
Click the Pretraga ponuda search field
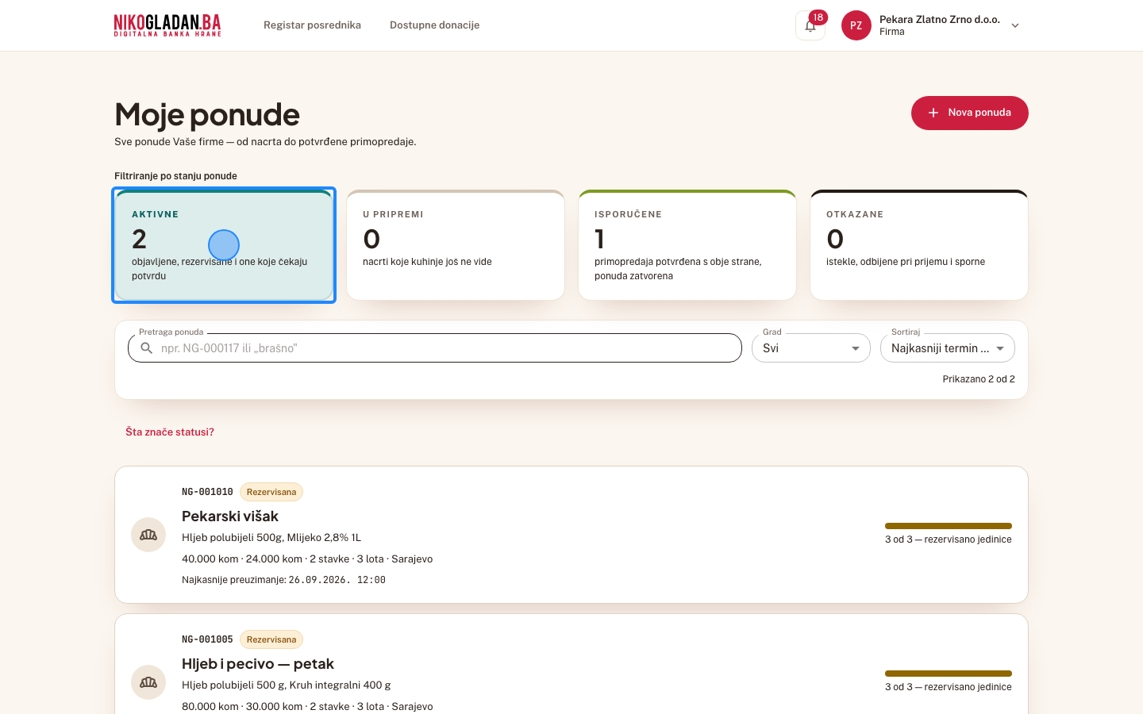point(435,348)
